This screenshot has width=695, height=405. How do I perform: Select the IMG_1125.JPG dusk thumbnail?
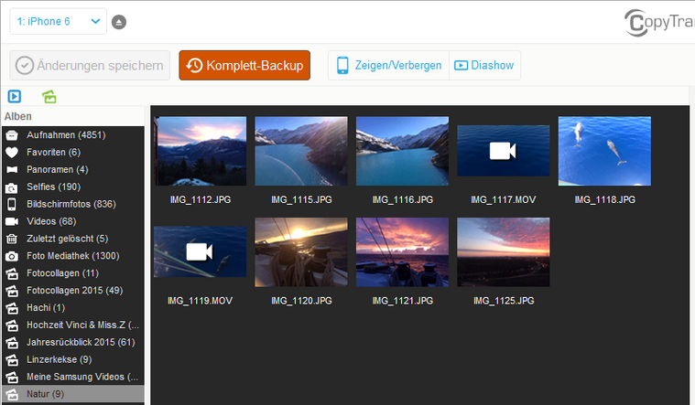(504, 251)
